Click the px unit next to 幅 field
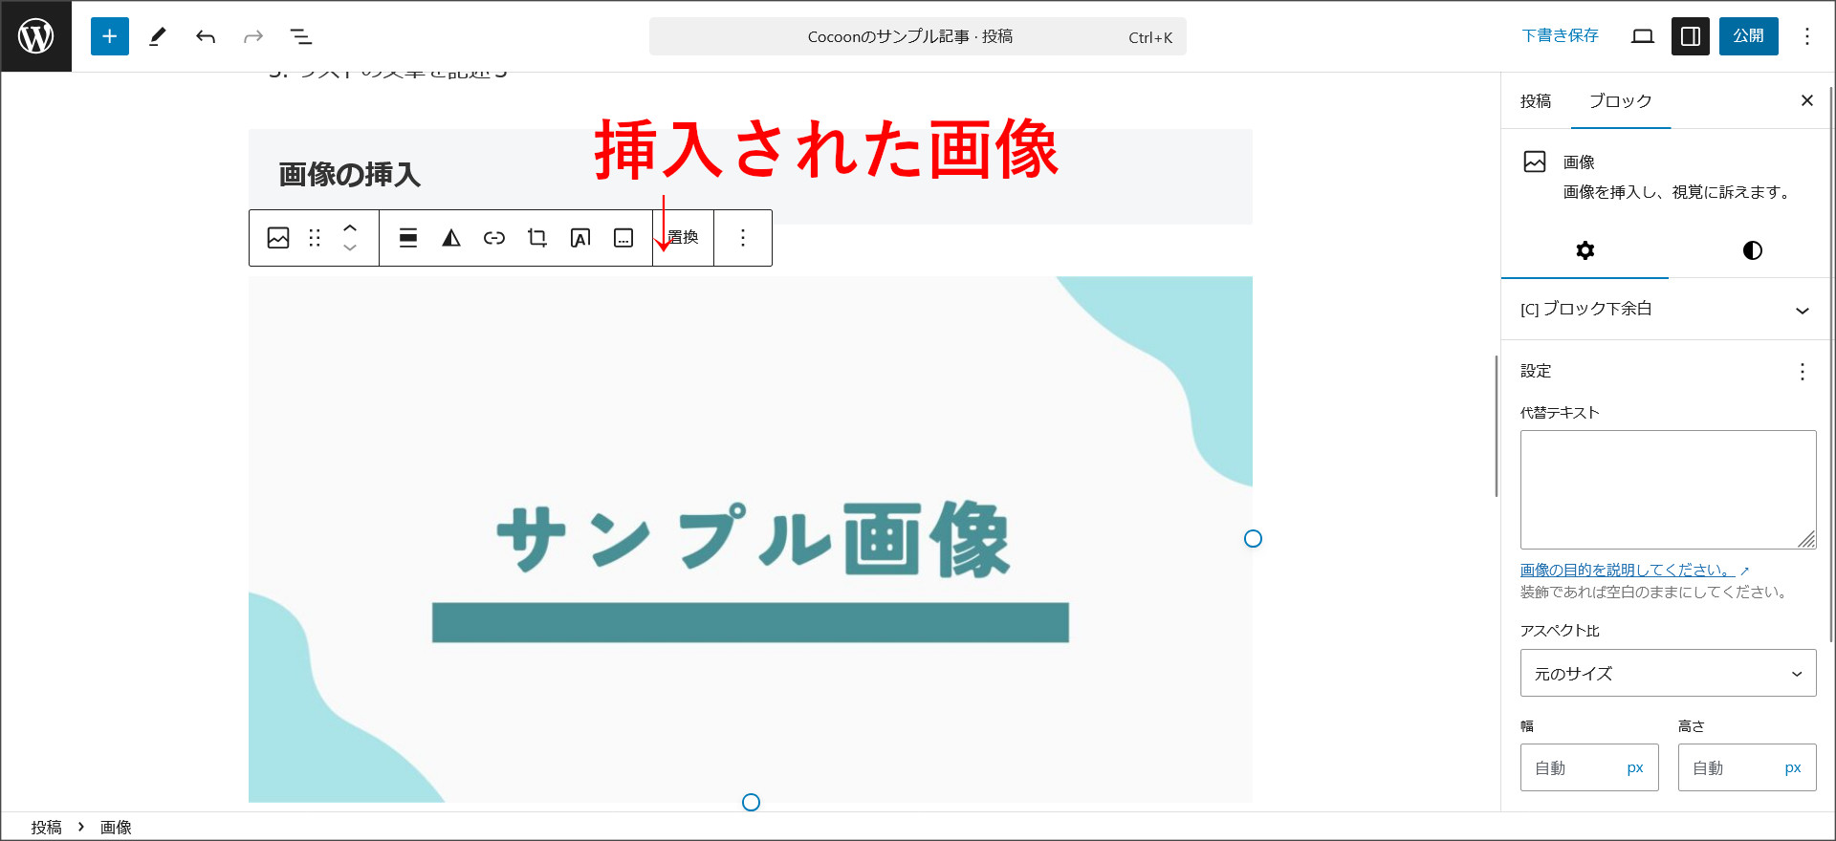 pos(1635,767)
